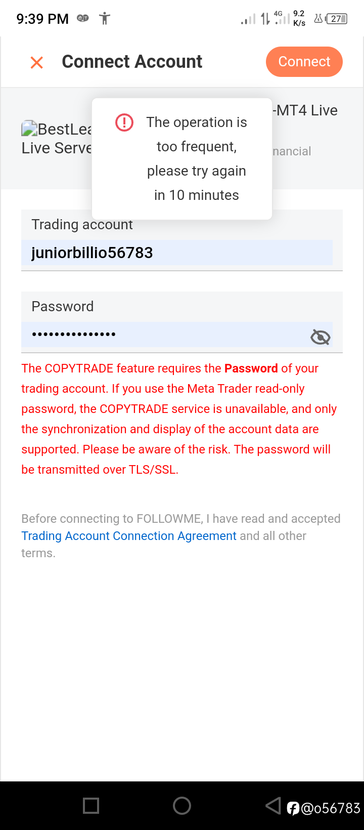Viewport: 364px width, 830px height.
Task: Toggle password visibility eye icon
Action: [320, 337]
